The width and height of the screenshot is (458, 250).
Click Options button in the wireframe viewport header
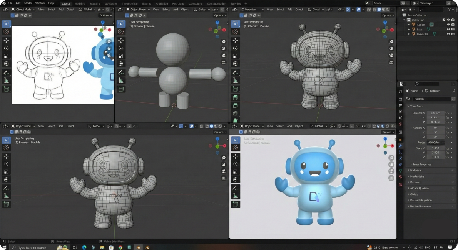click(388, 15)
